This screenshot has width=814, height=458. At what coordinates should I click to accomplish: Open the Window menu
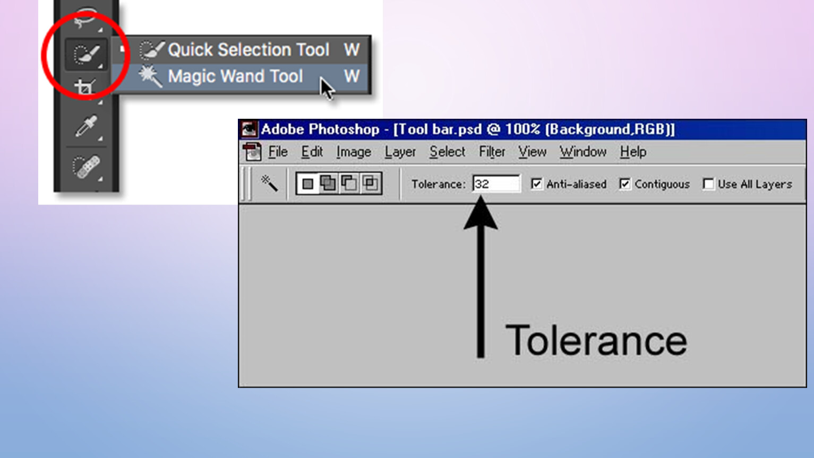(583, 152)
